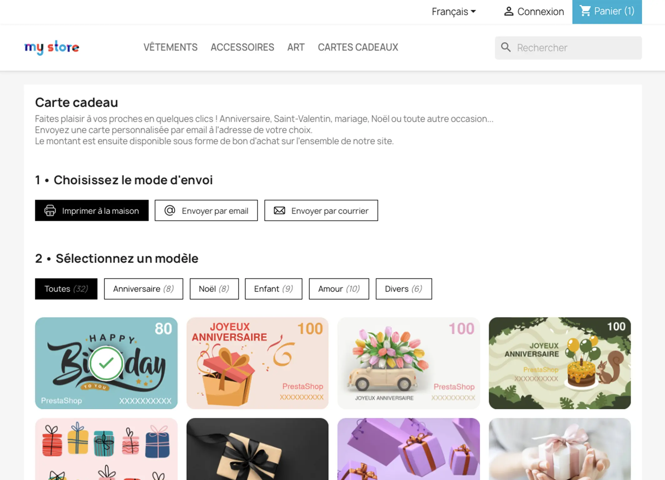Image resolution: width=665 pixels, height=480 pixels.
Task: Select Imprimer à la maison mode
Action: (92, 210)
